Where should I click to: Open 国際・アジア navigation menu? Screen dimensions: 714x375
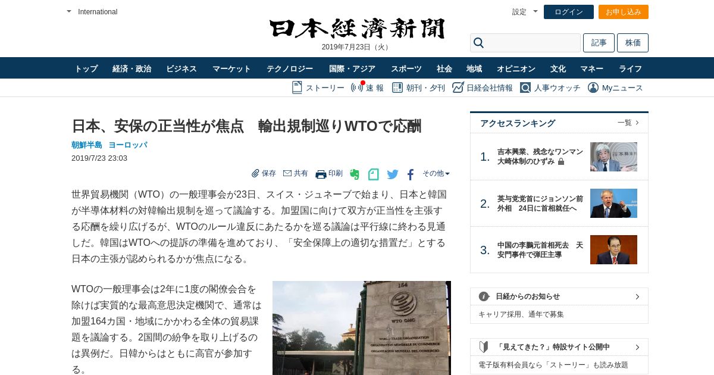coord(352,68)
